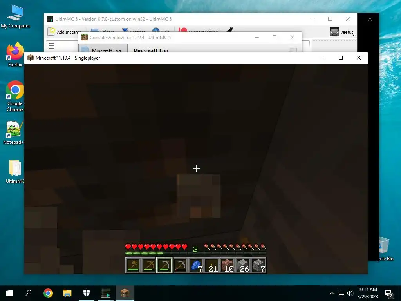Open Chrome from the taskbar
Viewport: 401px width, 301px height.
[x=48, y=293]
